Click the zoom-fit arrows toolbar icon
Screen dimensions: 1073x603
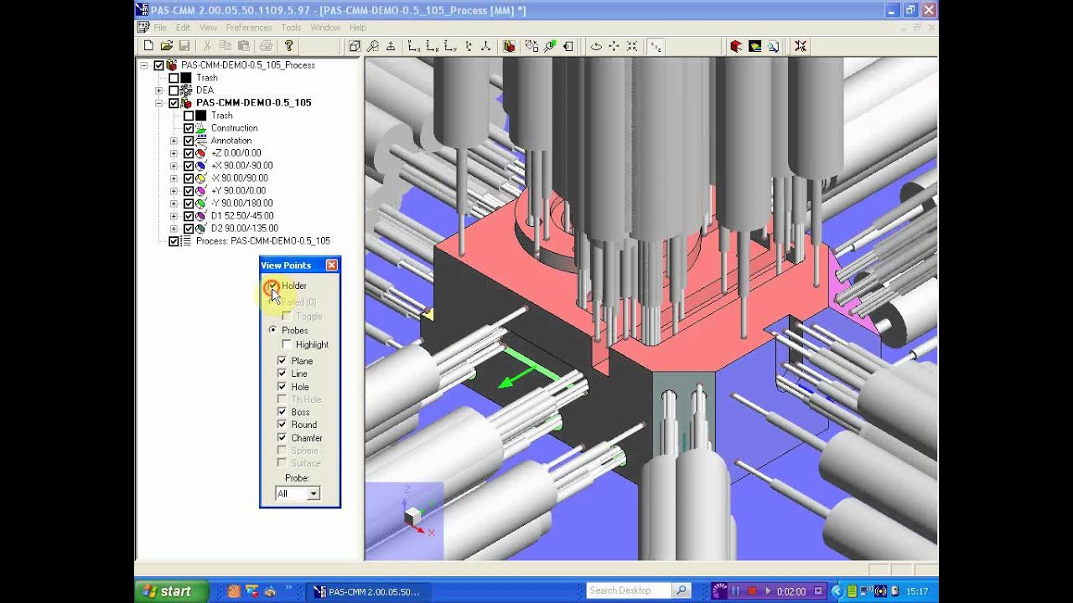[631, 46]
